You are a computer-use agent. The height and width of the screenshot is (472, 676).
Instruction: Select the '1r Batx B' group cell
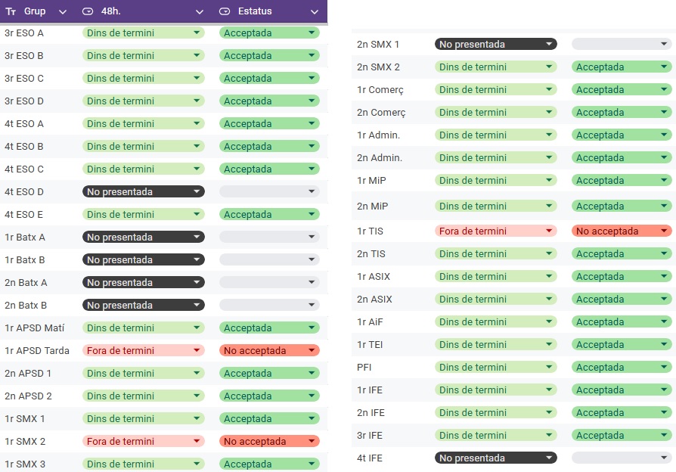[x=25, y=260]
